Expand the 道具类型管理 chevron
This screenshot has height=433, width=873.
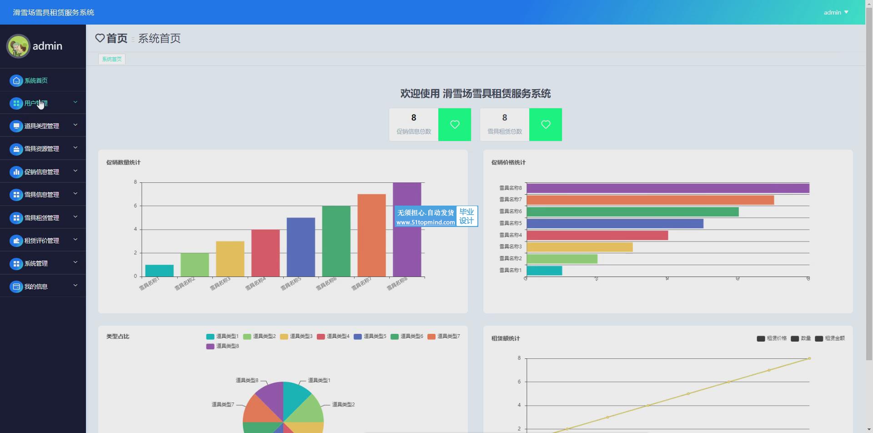click(x=75, y=125)
